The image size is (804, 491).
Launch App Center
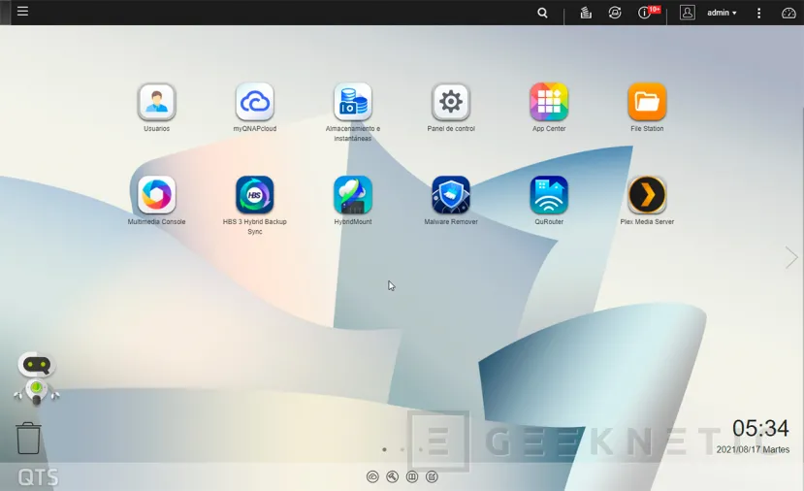tap(549, 102)
